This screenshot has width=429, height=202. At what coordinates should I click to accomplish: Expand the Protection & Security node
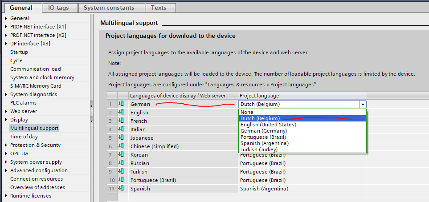pyautogui.click(x=6, y=145)
